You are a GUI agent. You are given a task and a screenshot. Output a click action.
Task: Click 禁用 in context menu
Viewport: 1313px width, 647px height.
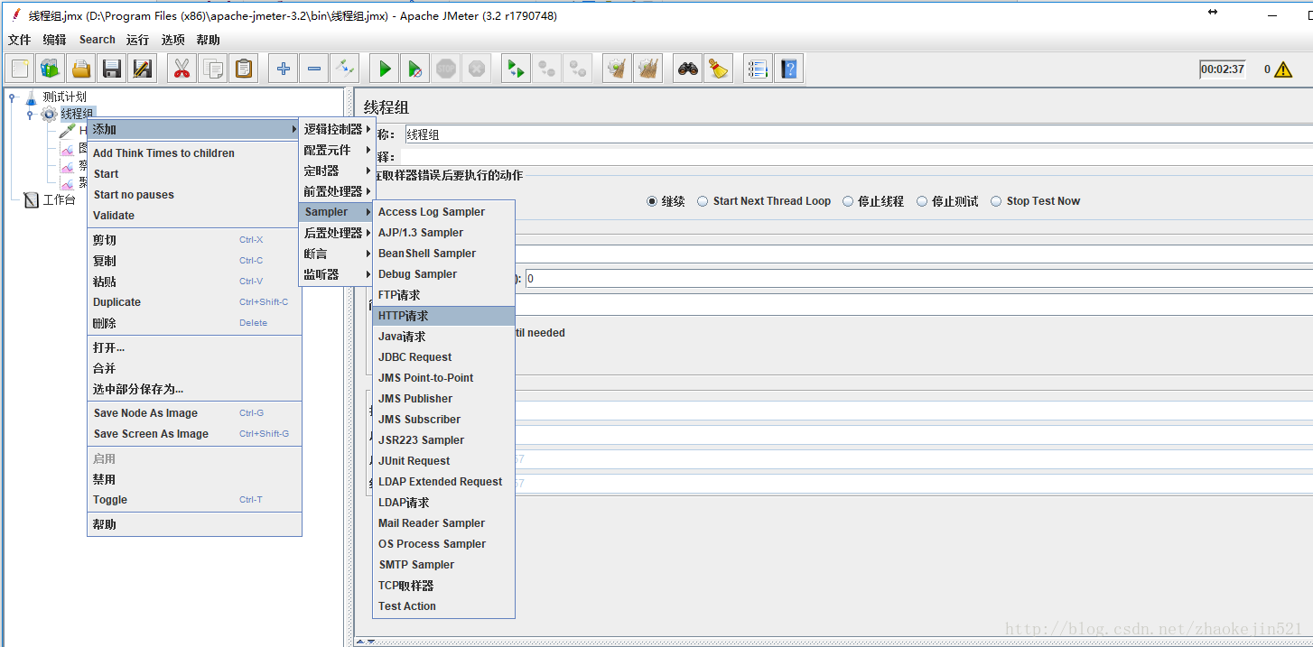click(x=194, y=480)
